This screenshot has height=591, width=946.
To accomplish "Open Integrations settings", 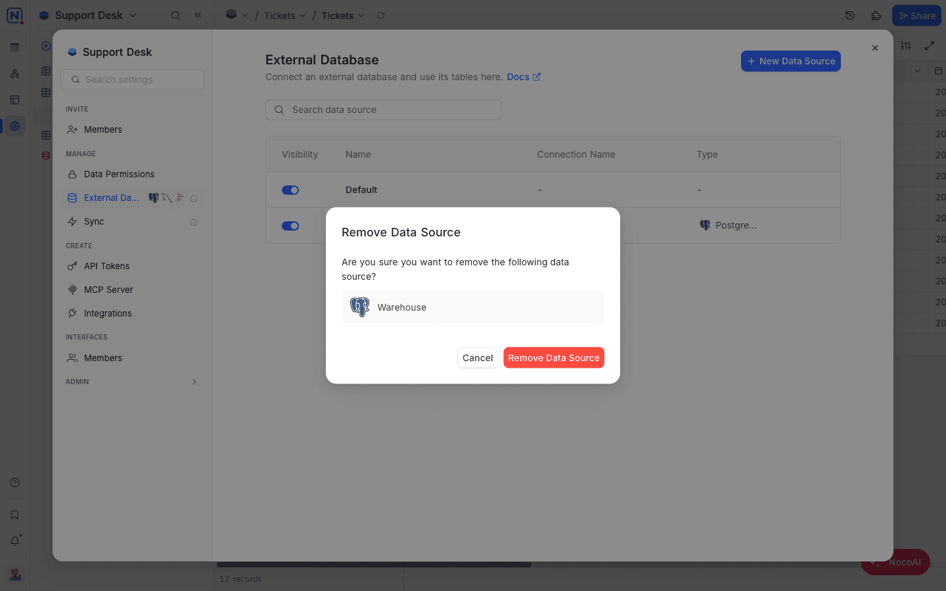I will (132, 313).
